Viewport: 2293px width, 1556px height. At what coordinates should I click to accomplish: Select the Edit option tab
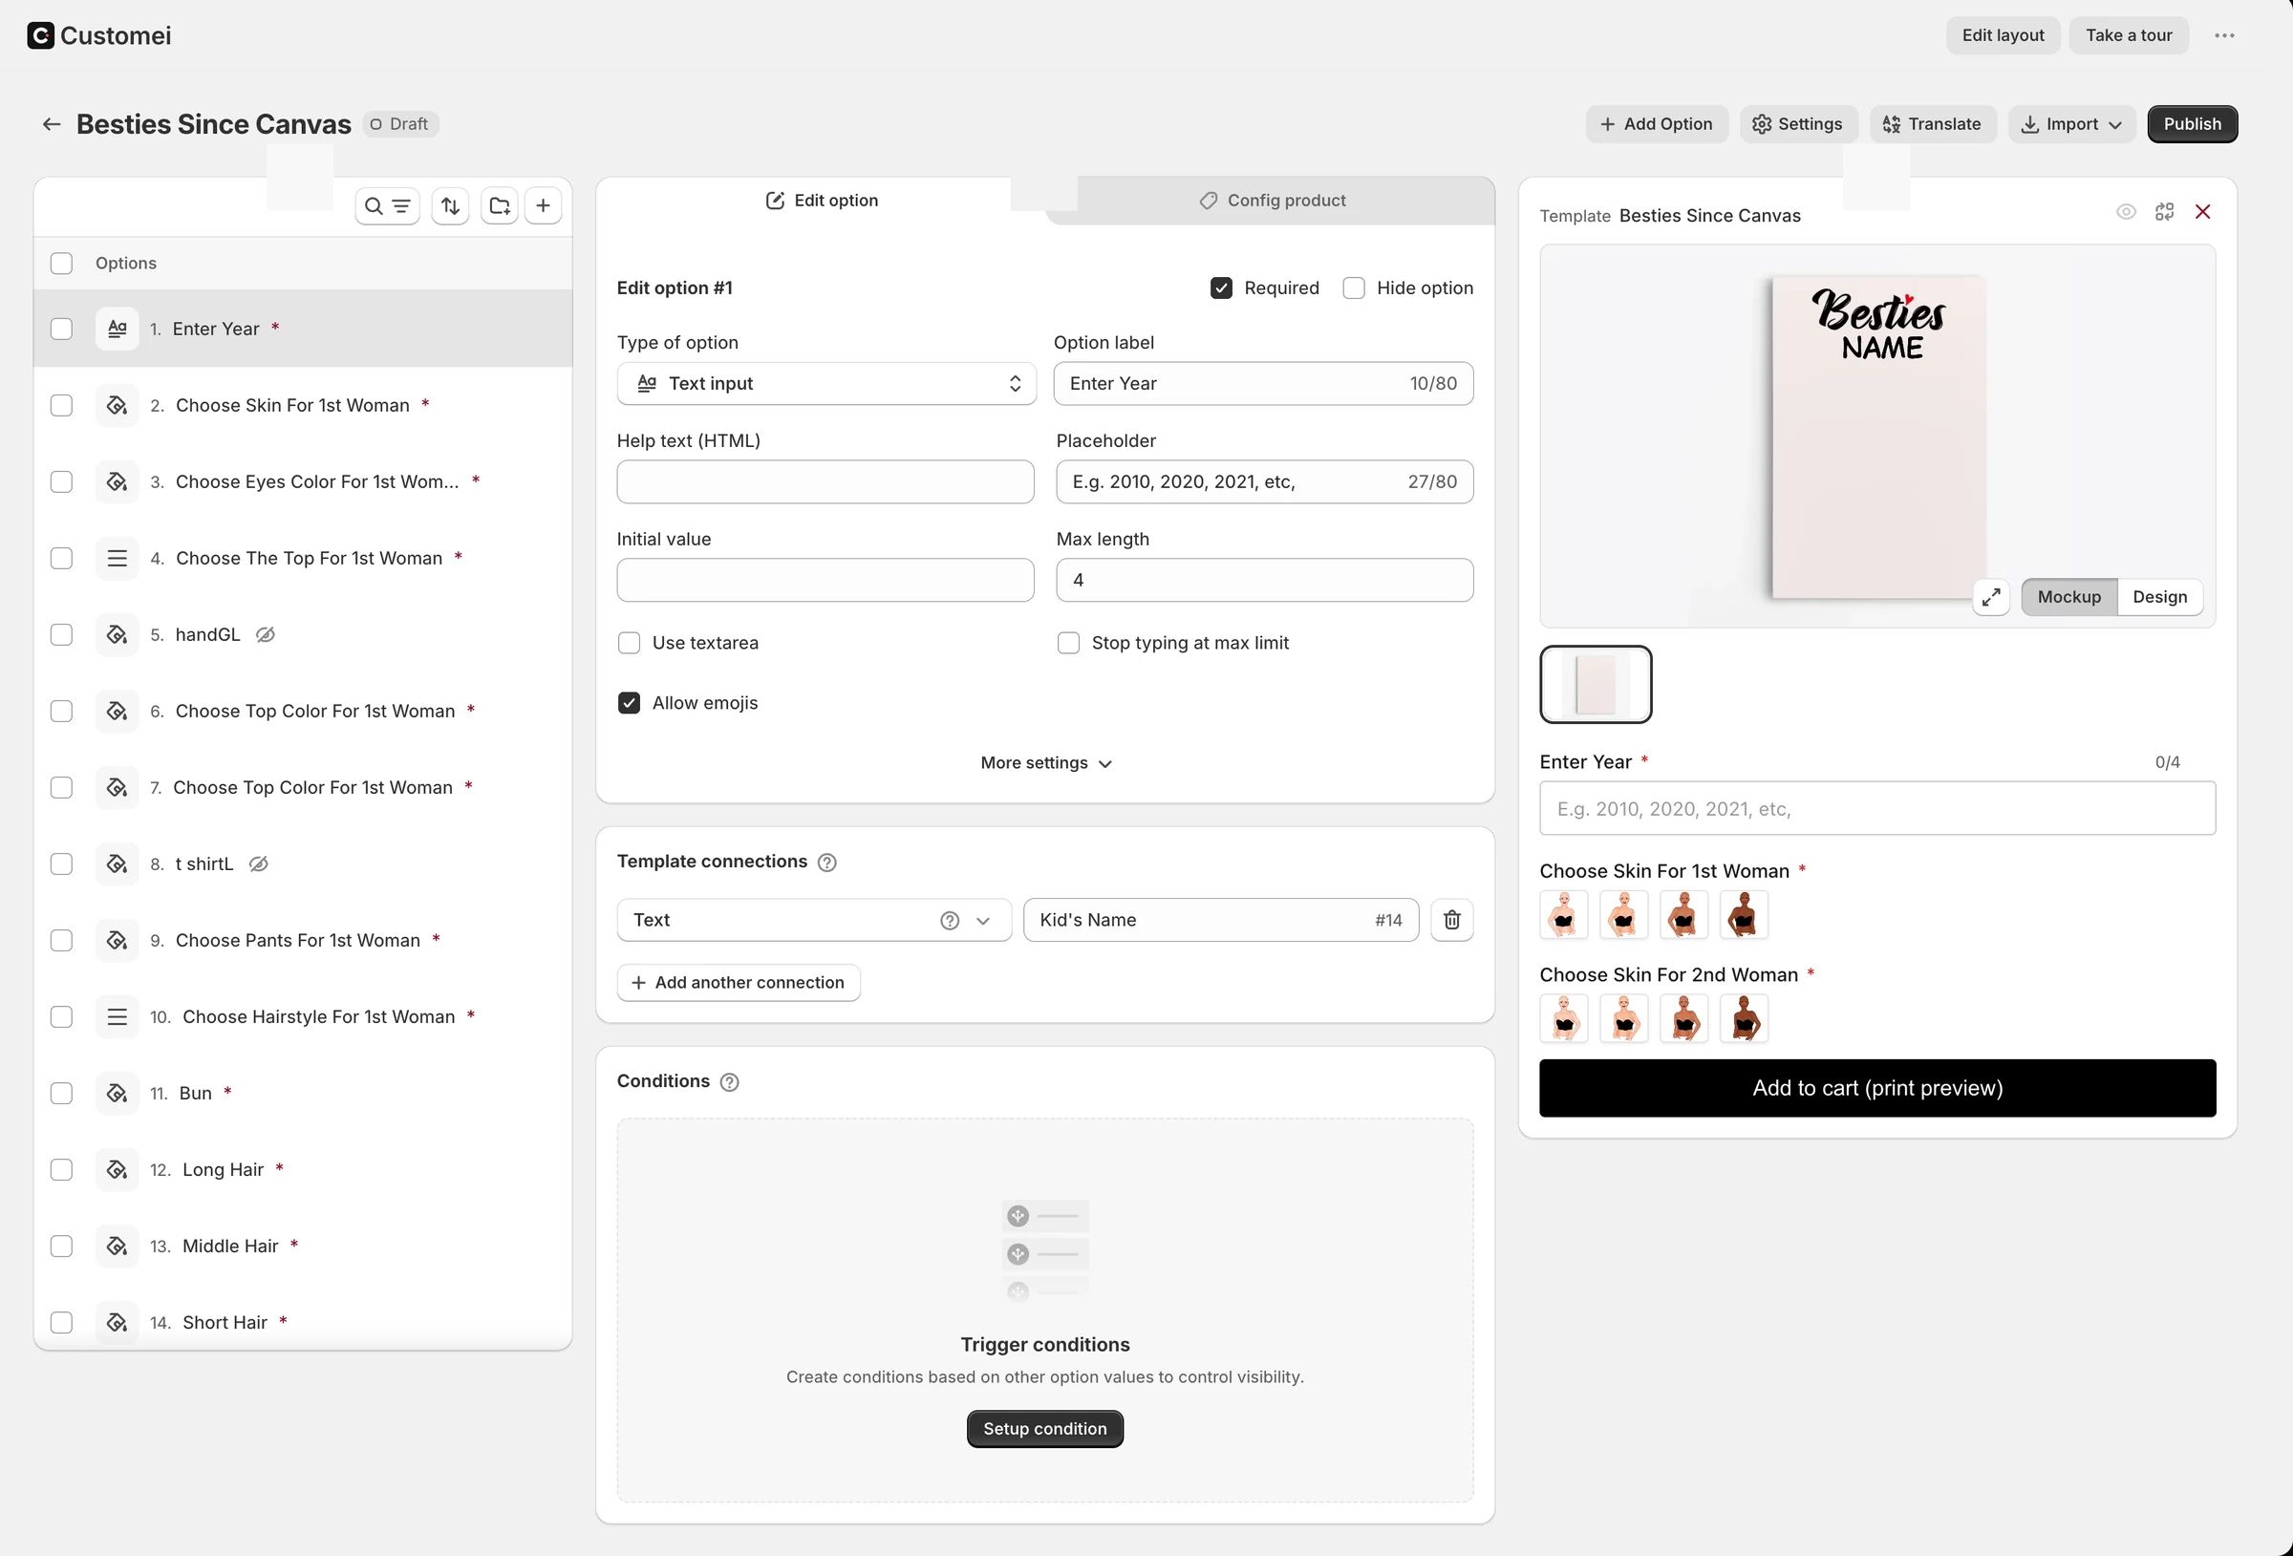coord(822,201)
